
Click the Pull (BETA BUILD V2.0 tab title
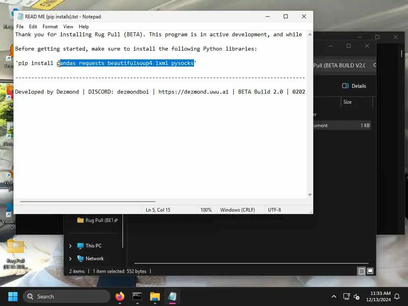point(339,65)
